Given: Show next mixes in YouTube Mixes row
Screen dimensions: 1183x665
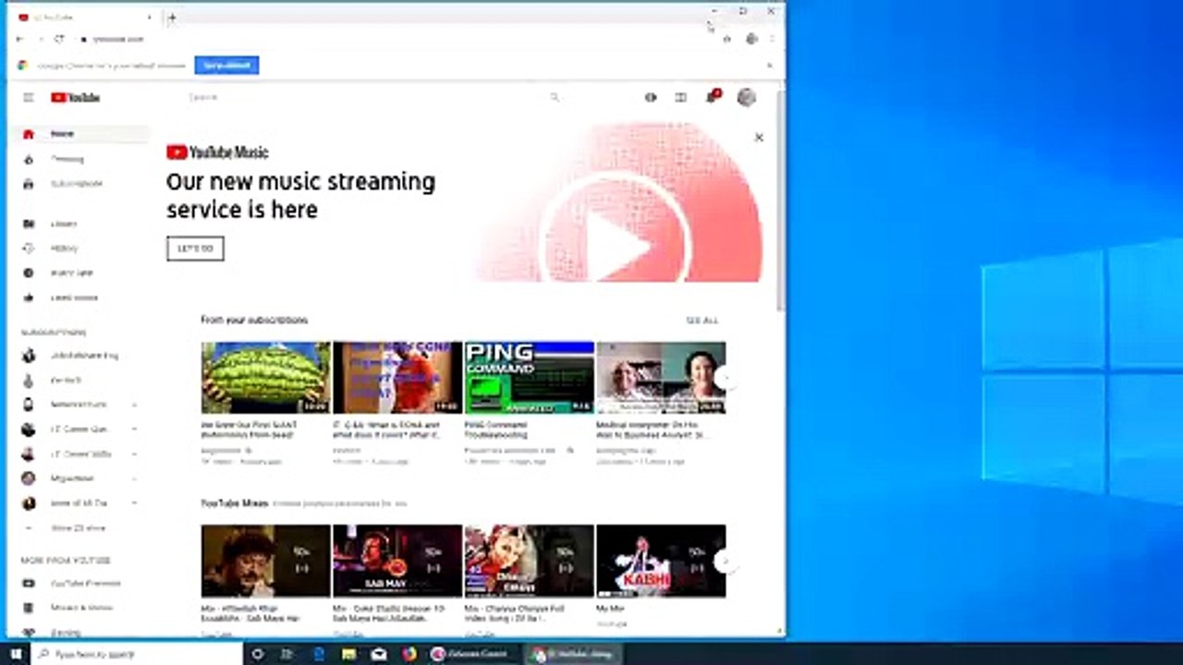Looking at the screenshot, I should coord(726,561).
